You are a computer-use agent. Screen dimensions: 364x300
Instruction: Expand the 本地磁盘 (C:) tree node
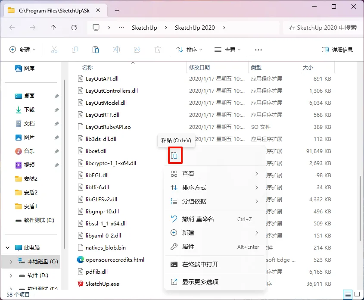11,262
